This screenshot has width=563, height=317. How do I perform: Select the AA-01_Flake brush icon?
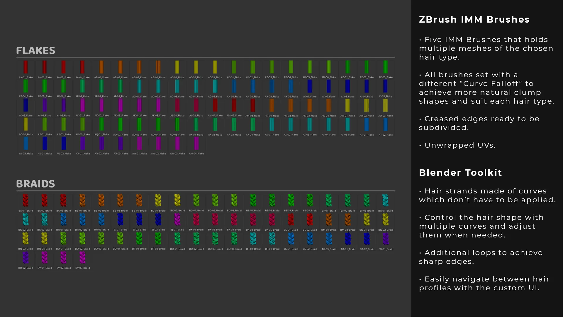coord(26,68)
